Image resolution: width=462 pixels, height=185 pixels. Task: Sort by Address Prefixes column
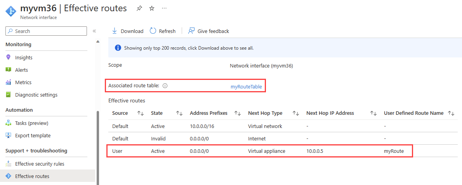point(238,113)
